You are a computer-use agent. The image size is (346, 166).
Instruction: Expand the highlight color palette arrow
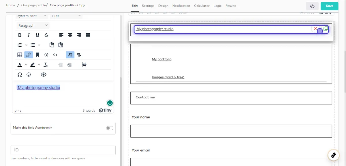coord(39,65)
